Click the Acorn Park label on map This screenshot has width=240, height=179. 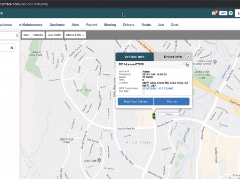[84, 90]
